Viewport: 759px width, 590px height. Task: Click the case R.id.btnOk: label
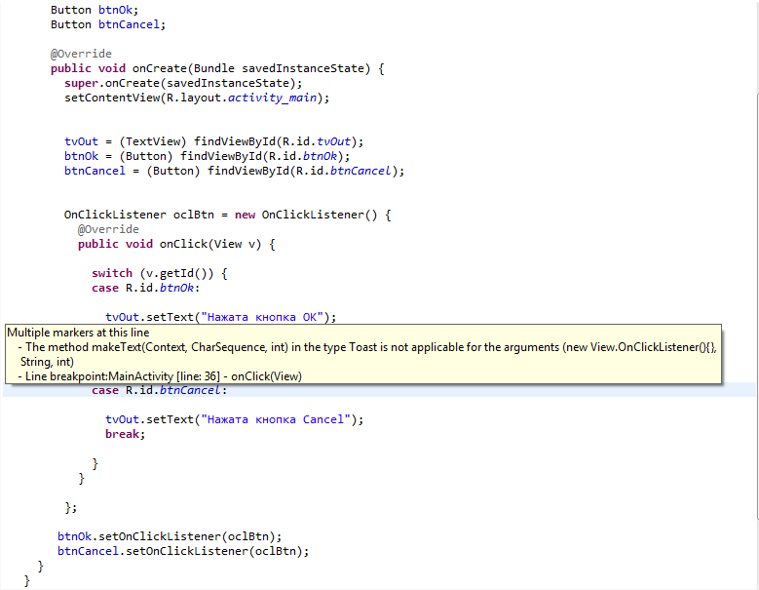tap(145, 288)
